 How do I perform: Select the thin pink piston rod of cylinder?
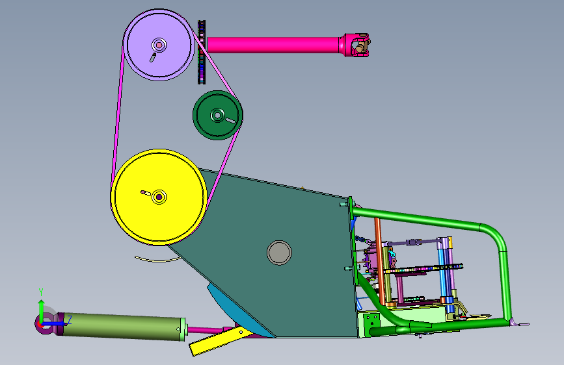(x=205, y=330)
